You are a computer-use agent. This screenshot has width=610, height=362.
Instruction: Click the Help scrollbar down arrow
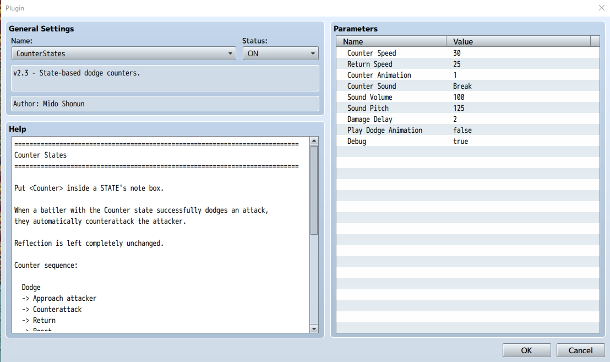tap(314, 329)
